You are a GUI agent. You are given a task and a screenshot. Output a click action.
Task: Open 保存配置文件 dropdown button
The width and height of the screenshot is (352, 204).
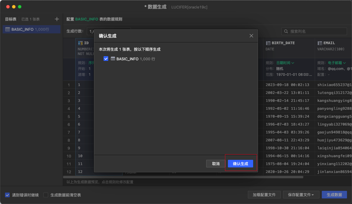pyautogui.click(x=301, y=195)
